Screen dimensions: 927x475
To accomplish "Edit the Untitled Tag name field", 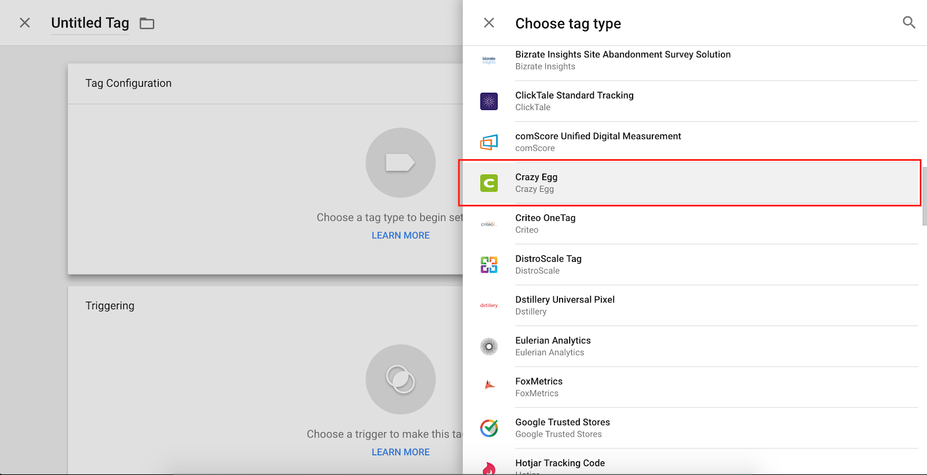I will click(90, 23).
